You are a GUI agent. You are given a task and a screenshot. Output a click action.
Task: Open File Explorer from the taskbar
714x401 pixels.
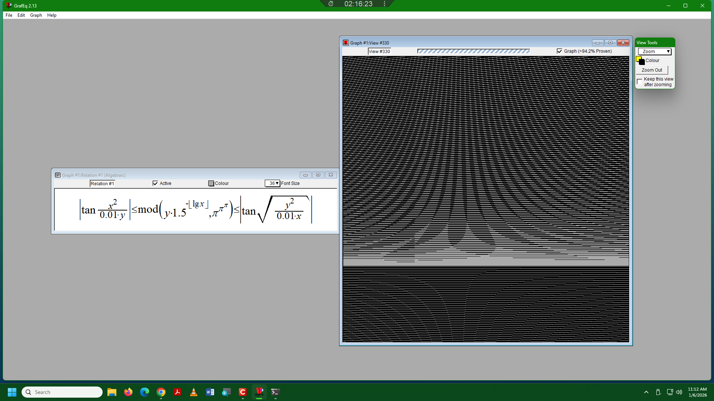[x=112, y=392]
